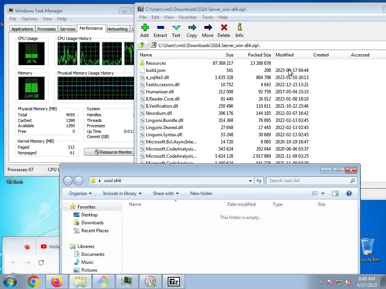The width and height of the screenshot is (386, 289).
Task: Open the Info icon in 7-Zip
Action: click(239, 27)
